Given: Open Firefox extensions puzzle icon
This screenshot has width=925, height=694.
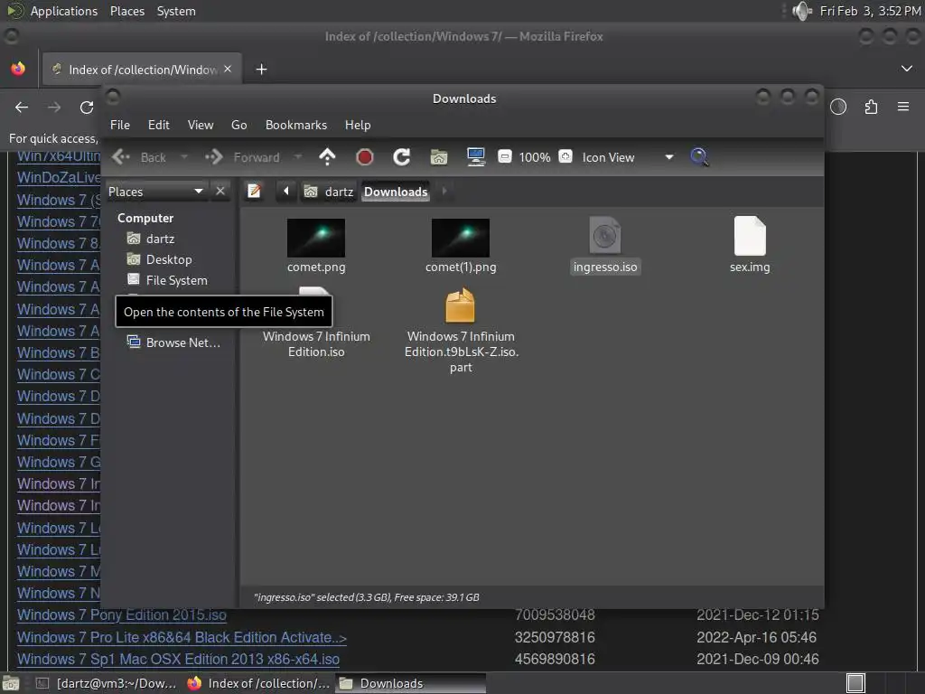Looking at the screenshot, I should [x=871, y=107].
